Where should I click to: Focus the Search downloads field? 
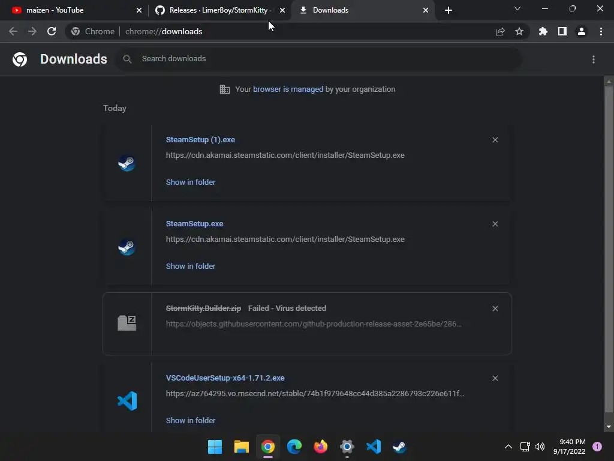click(318, 59)
